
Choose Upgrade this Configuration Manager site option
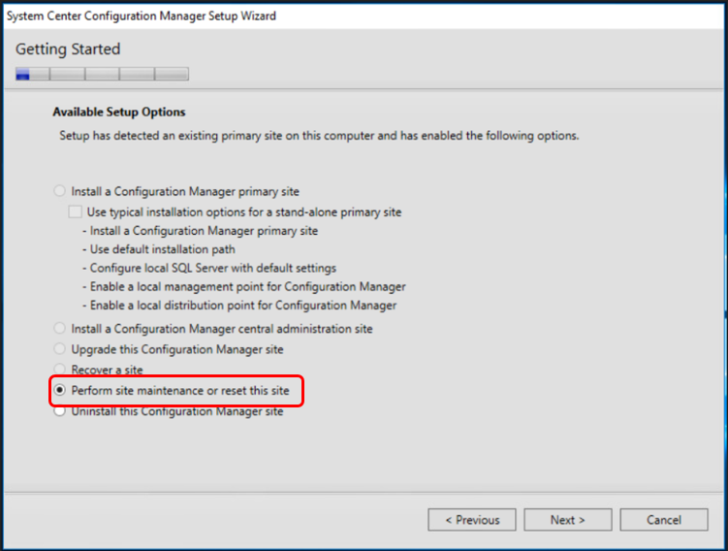(x=59, y=349)
